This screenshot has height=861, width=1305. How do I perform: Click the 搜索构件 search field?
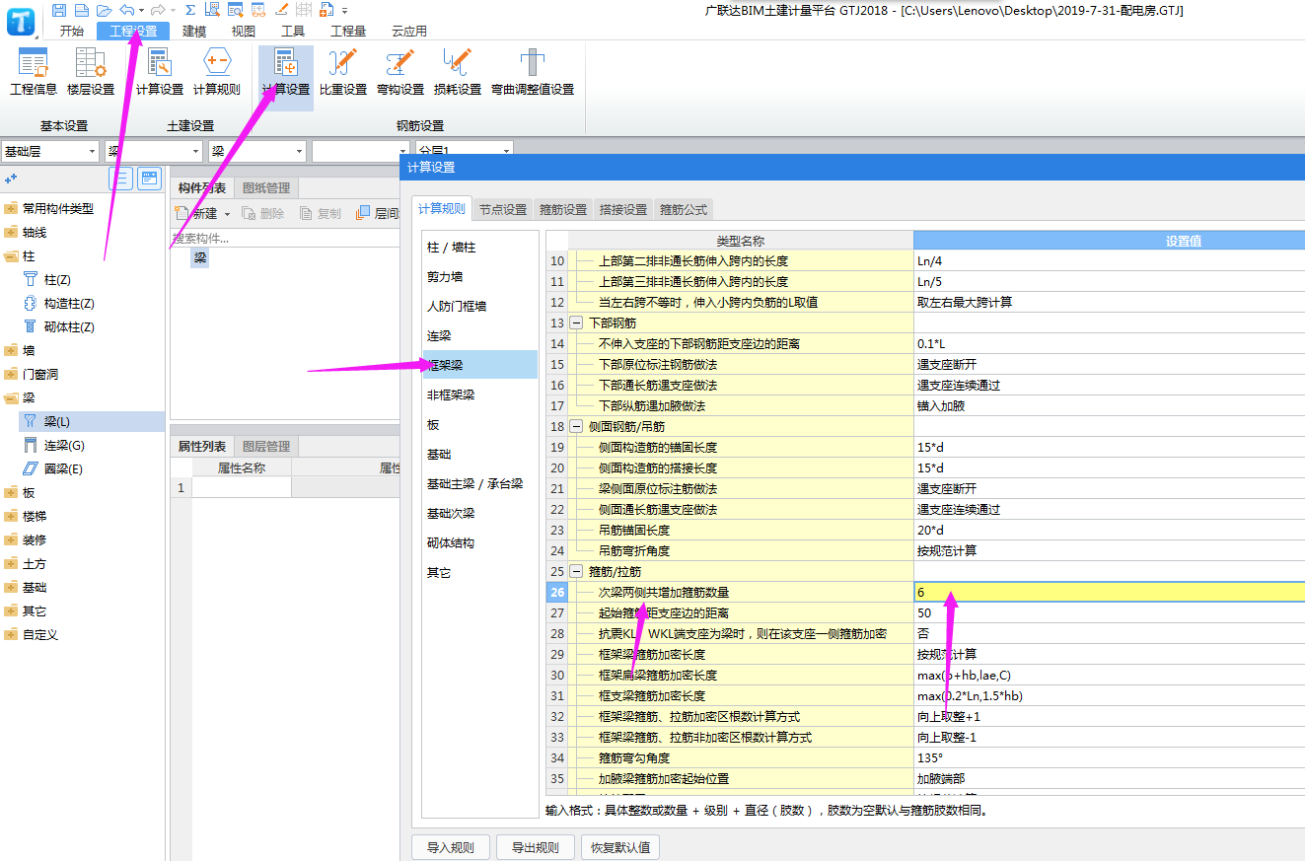click(x=286, y=238)
